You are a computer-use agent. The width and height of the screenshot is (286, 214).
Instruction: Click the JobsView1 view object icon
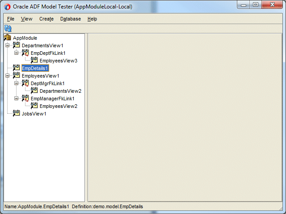click(16, 113)
